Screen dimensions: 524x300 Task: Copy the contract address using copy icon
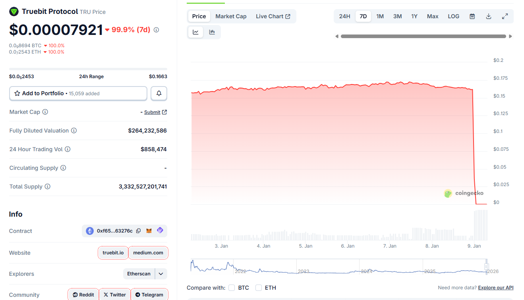coord(138,230)
